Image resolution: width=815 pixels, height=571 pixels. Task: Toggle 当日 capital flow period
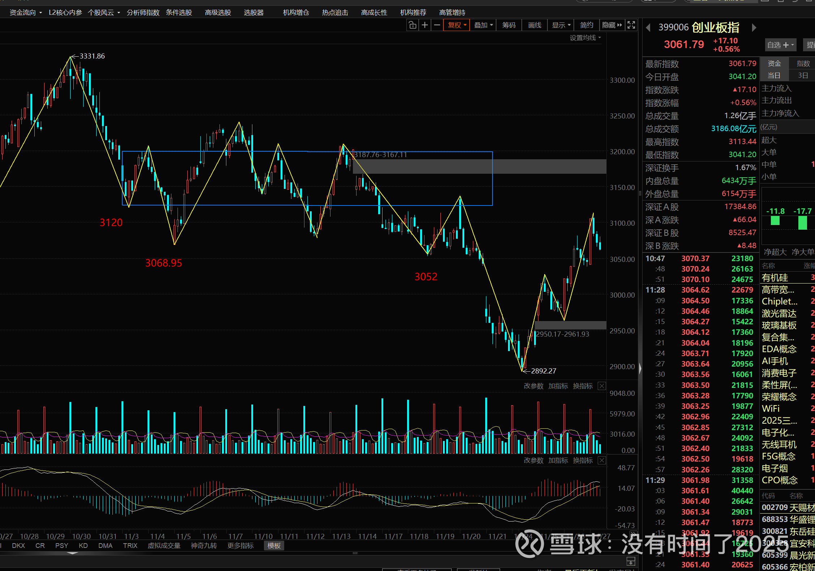[x=774, y=75]
